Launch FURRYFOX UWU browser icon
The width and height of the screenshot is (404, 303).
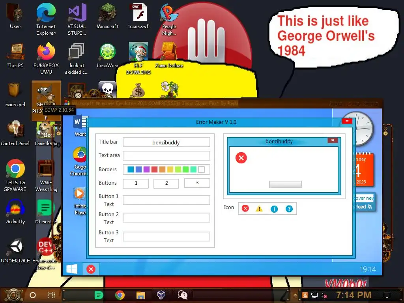46,58
